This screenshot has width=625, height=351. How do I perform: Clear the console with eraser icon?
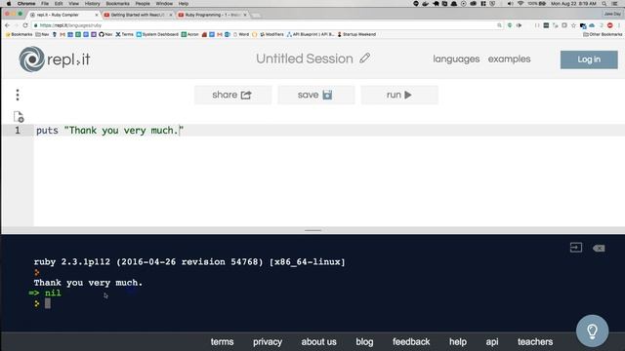[599, 249]
